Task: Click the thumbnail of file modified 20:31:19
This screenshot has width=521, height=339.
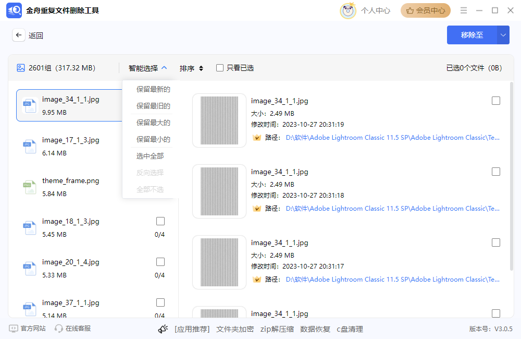Action: (219, 120)
